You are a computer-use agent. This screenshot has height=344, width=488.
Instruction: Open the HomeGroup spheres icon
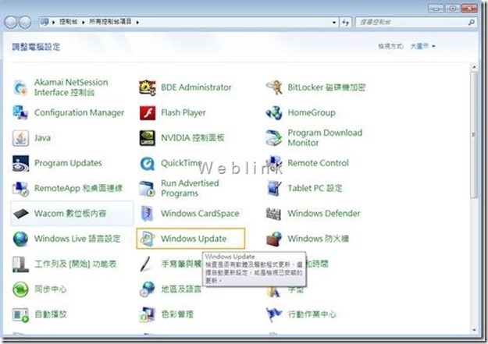coord(274,112)
